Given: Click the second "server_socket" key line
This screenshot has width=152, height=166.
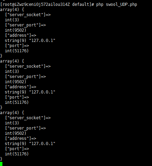Looking at the screenshot, I should [x=28, y=66].
